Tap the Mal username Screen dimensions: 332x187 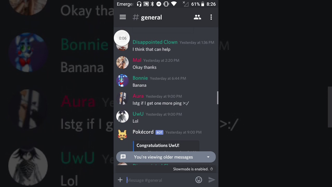click(x=137, y=60)
